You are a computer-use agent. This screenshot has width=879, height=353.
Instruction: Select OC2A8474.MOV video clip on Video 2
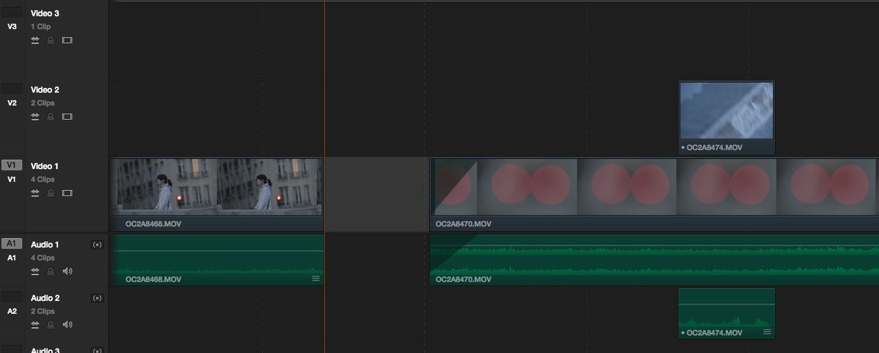[726, 118]
